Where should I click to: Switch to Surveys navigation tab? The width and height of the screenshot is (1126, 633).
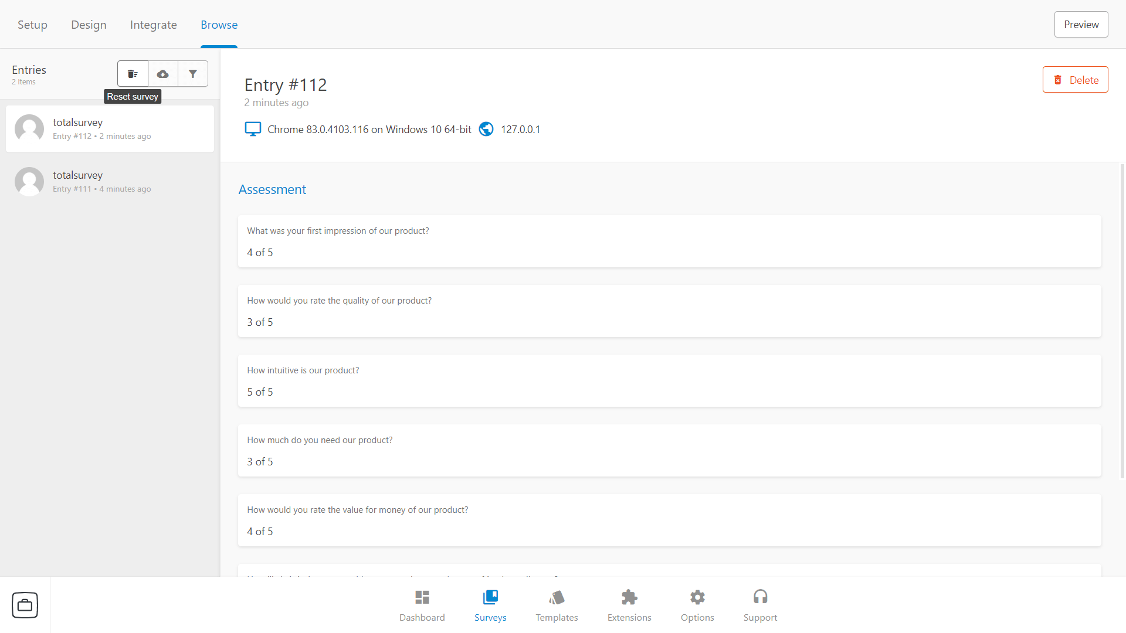tap(490, 605)
